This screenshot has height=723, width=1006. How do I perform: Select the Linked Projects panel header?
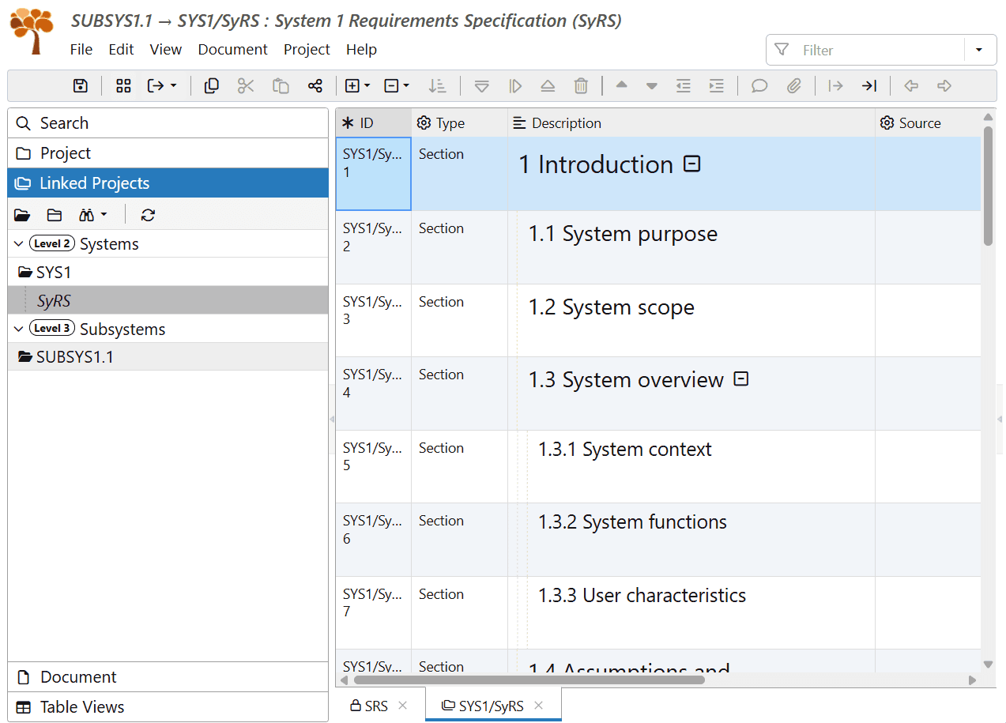pos(168,183)
